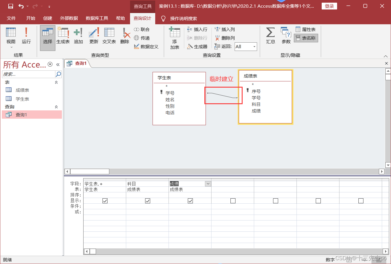Open Property Sheet (属性表)

pyautogui.click(x=306, y=29)
